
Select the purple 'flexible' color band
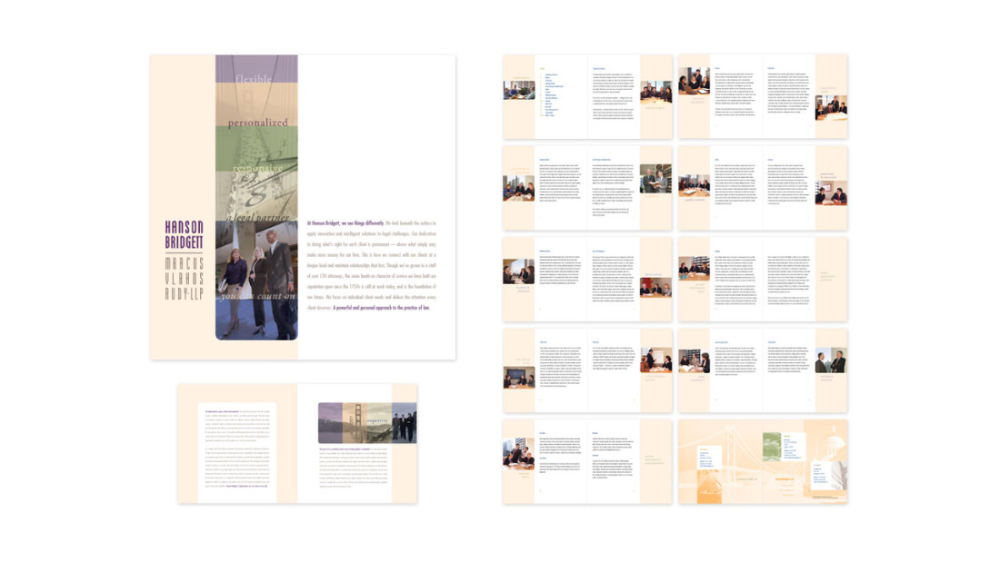point(256,77)
